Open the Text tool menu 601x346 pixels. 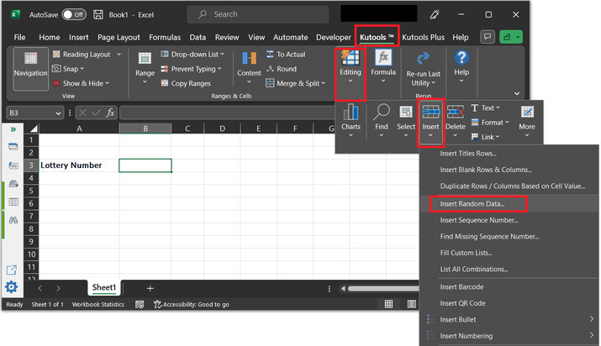(x=485, y=108)
